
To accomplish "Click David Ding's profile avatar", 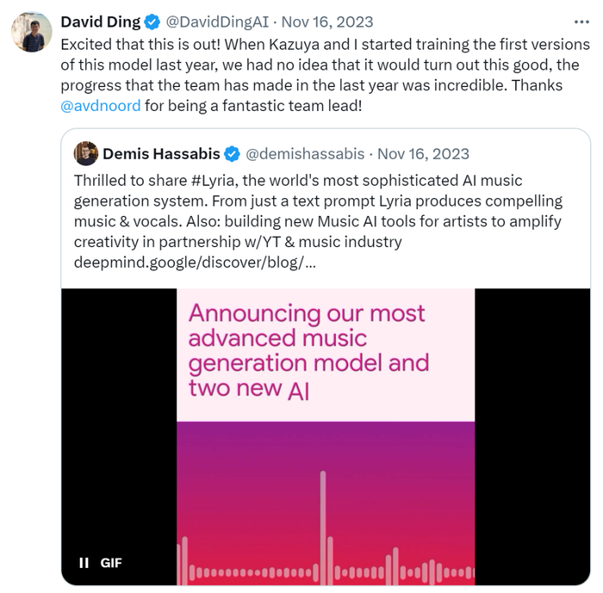I will click(30, 33).
